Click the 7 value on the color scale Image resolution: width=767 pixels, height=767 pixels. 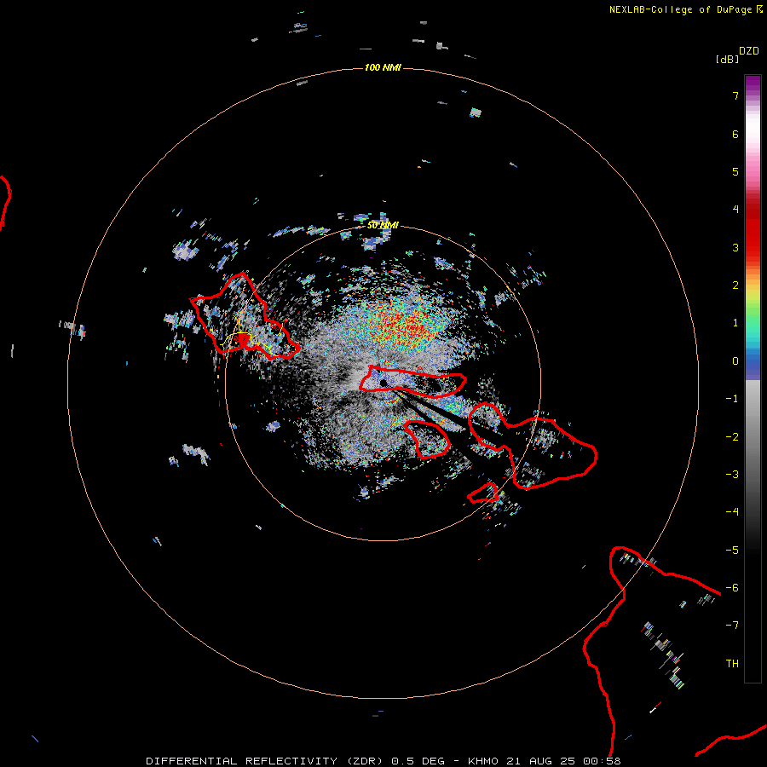click(735, 95)
